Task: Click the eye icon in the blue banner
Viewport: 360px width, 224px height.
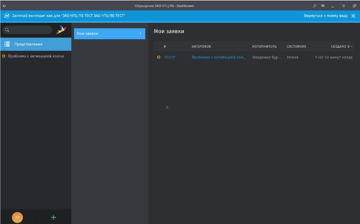Action: [7, 16]
